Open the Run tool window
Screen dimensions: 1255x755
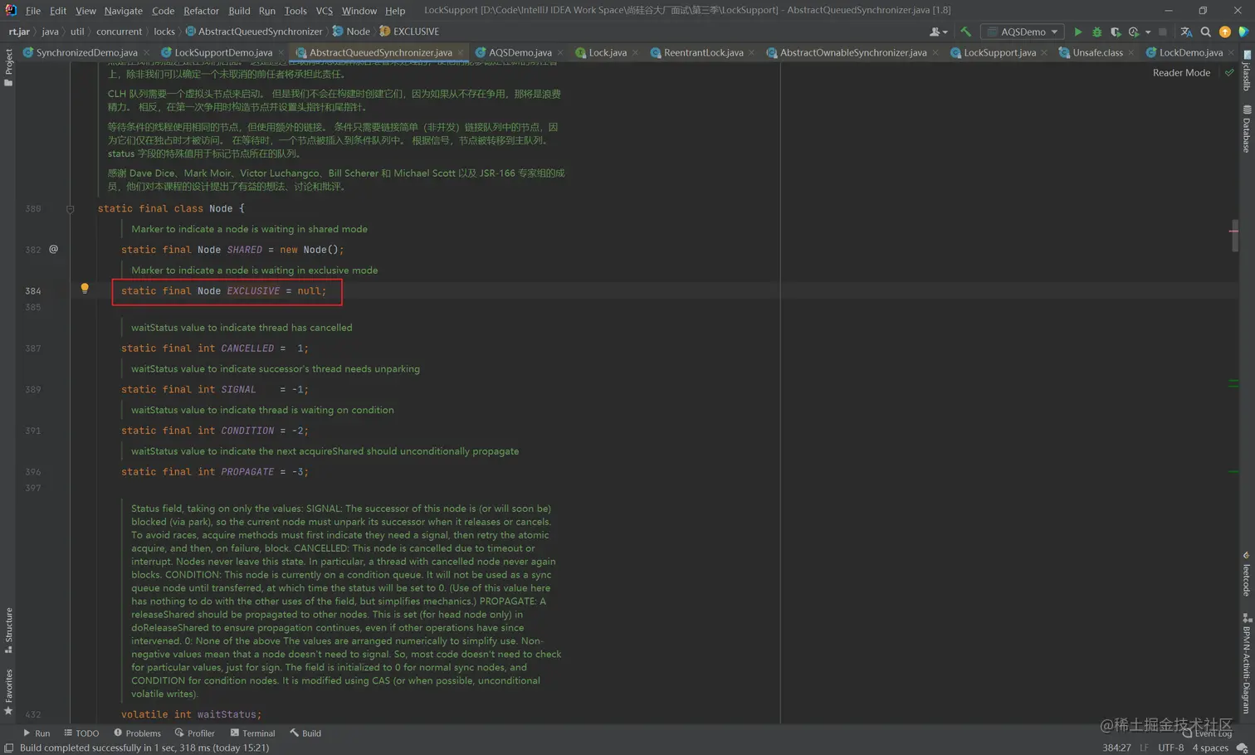(x=37, y=733)
